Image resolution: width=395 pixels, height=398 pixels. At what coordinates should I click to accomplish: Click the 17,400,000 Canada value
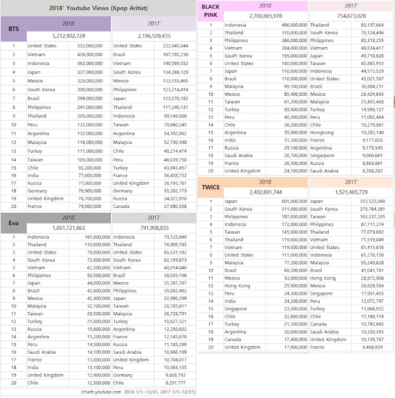(295, 340)
